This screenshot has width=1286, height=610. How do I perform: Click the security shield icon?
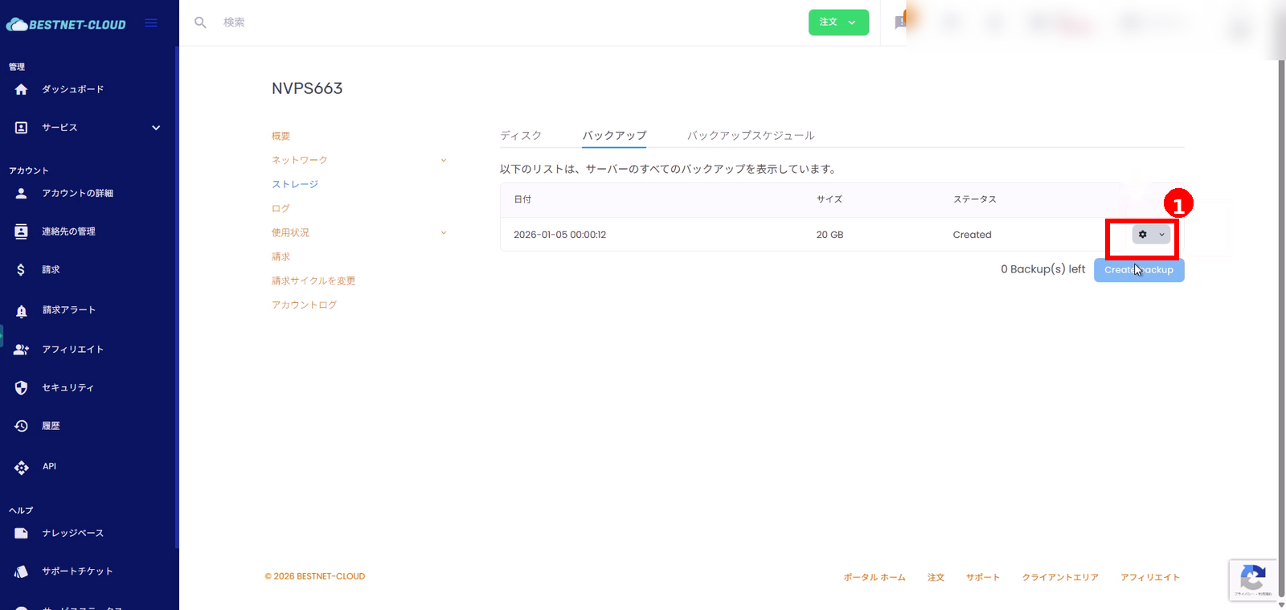pos(22,387)
